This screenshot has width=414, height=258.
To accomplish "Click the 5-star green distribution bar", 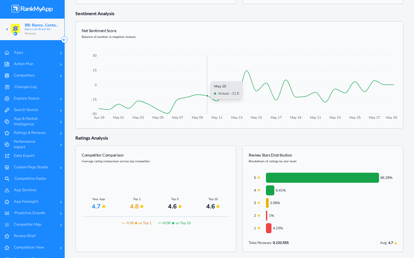I will (x=322, y=178).
